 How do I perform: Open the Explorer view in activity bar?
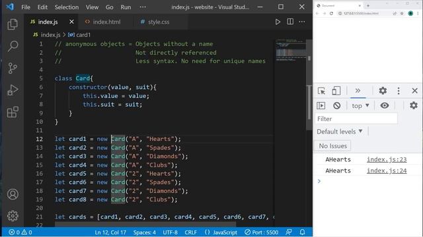click(13, 24)
